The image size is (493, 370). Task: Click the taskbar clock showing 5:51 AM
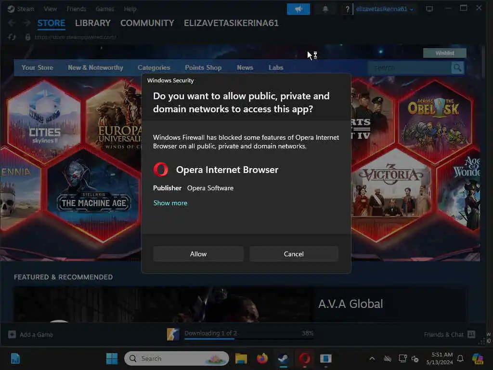pyautogui.click(x=439, y=358)
